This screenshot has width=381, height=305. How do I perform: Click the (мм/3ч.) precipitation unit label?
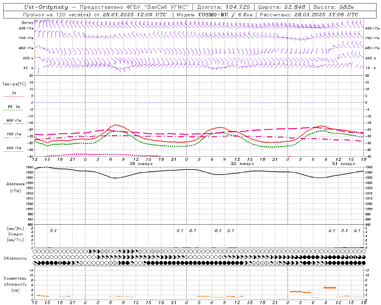pyautogui.click(x=15, y=228)
